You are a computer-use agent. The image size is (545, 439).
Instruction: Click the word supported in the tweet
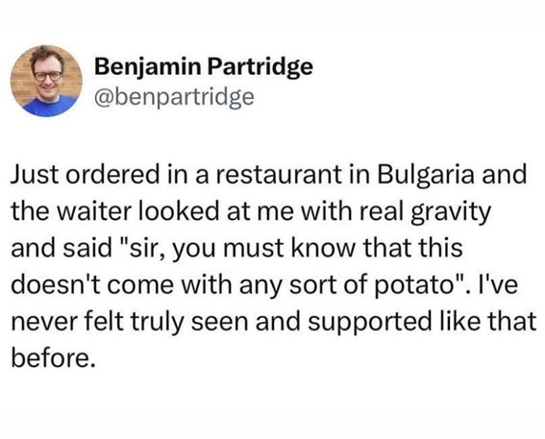click(371, 322)
